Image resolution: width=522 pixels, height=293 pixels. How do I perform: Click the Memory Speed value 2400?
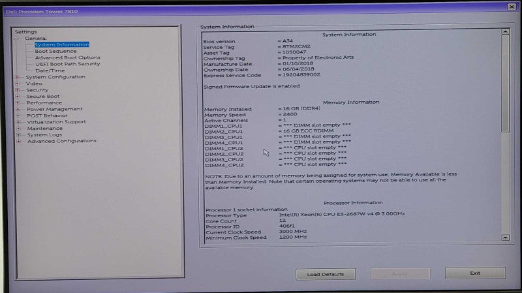click(x=290, y=114)
